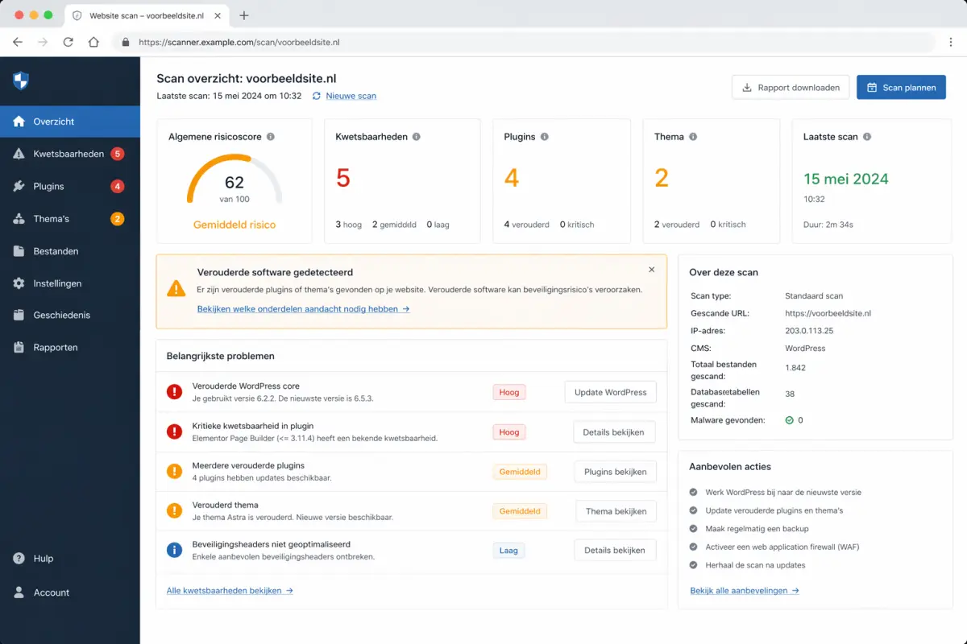Image resolution: width=967 pixels, height=644 pixels.
Task: Click the green check next to Malware gevonden
Action: 790,420
